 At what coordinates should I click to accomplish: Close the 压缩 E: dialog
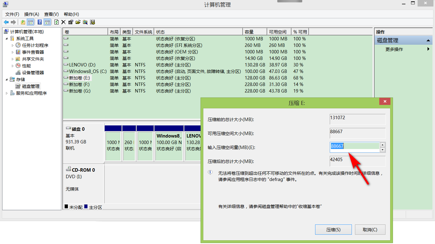click(x=385, y=102)
